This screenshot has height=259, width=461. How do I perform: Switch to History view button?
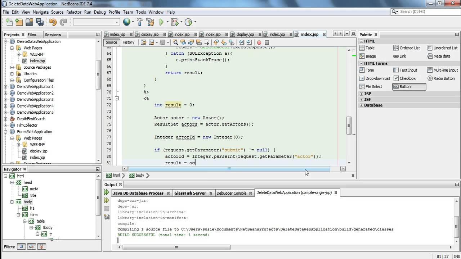128,42
